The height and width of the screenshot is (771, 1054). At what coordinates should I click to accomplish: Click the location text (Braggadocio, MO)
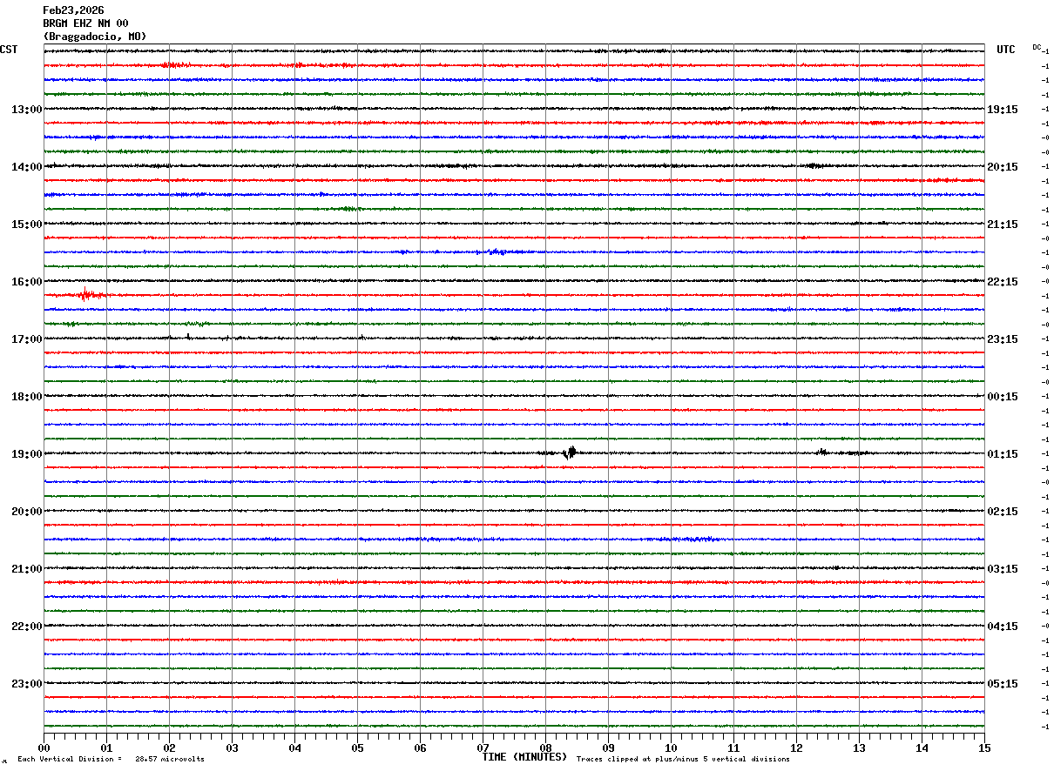click(x=95, y=37)
